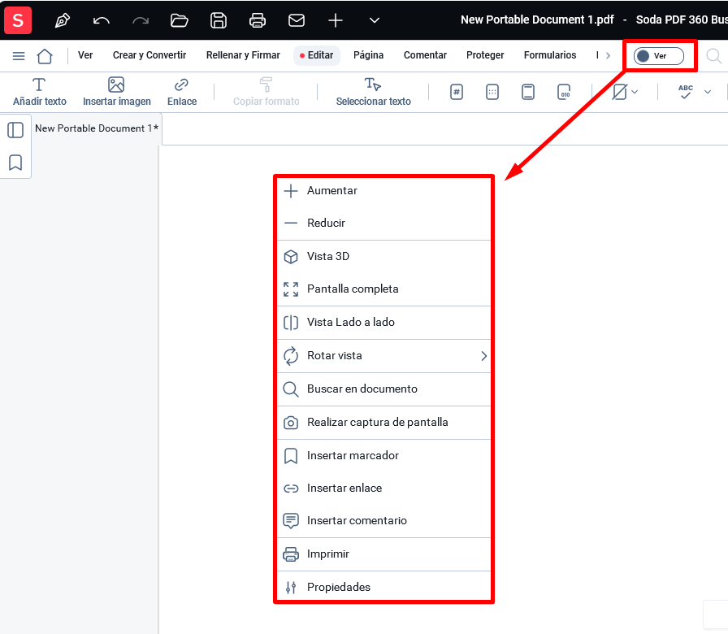Screen dimensions: 728x634
Task: Click the Rotar vista menu entry
Action: pyautogui.click(x=384, y=356)
